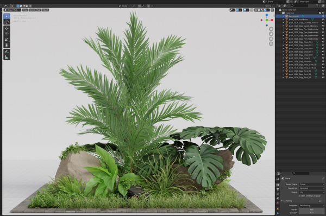Open the viewport View menu
Screen dimensions: 326x216
pos(25,10)
